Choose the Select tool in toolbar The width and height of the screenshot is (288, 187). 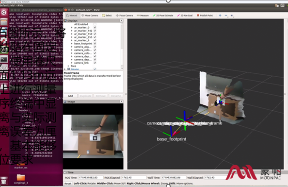point(107,16)
